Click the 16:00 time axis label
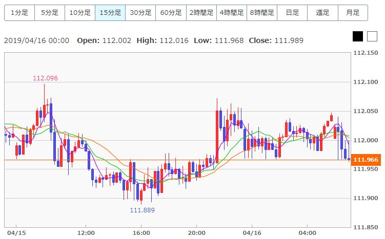385x239 pixels. (x=141, y=233)
